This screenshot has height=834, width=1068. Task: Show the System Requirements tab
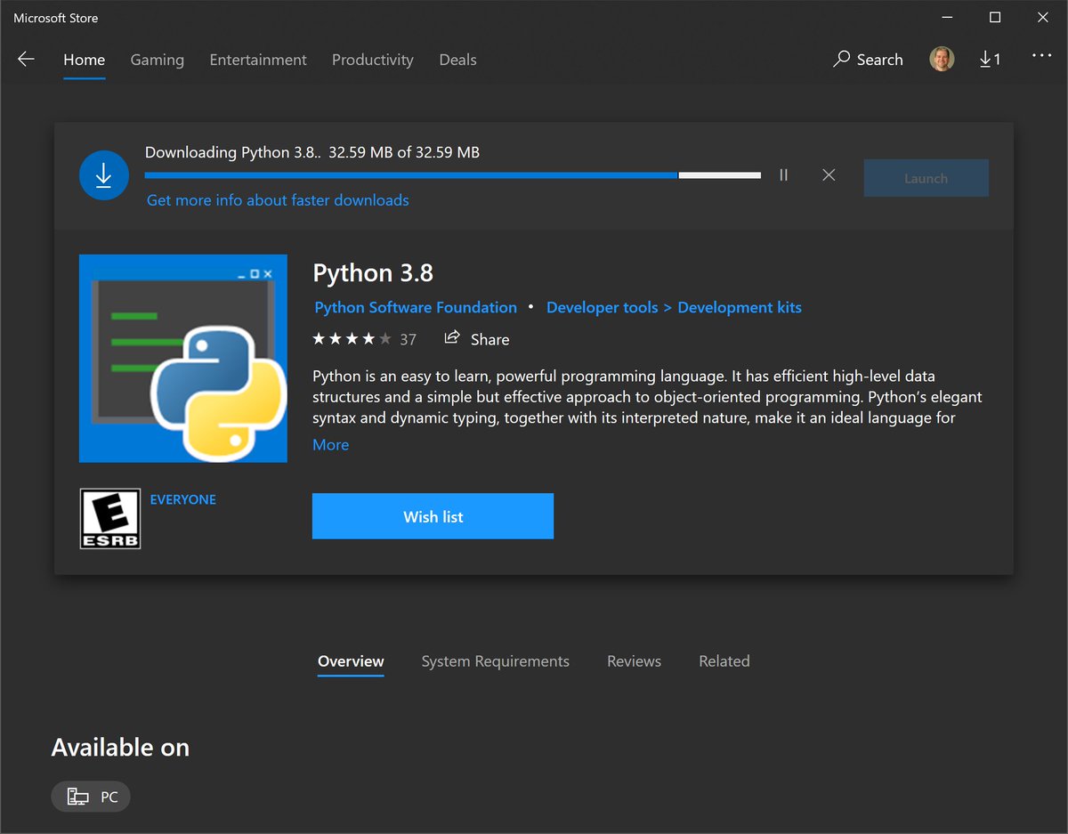click(x=496, y=661)
